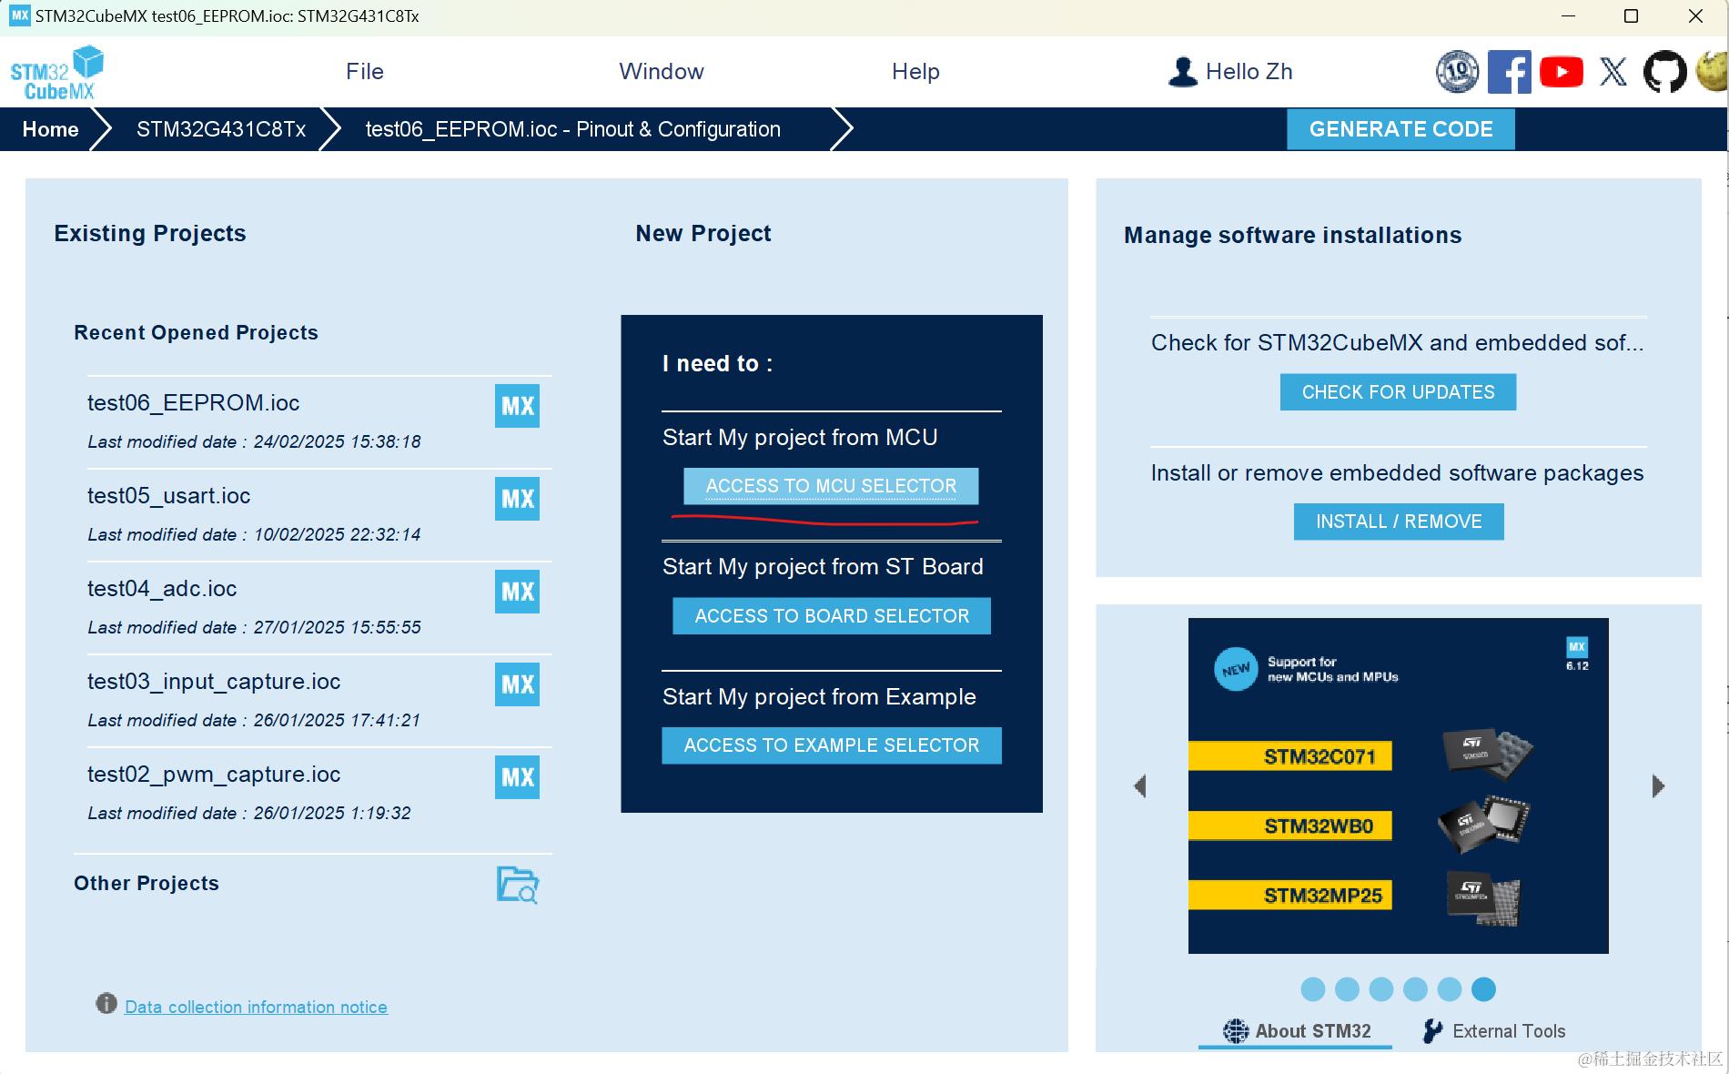Viewport: 1729px width, 1074px height.
Task: Open recent project test02_pwm_capture.ioc
Action: click(214, 775)
